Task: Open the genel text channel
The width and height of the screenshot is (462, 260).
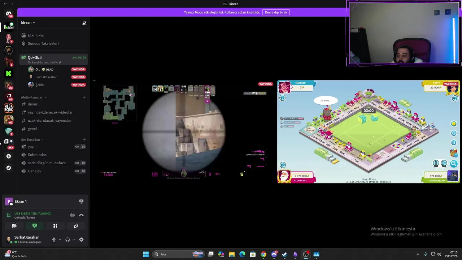Action: 54,129
